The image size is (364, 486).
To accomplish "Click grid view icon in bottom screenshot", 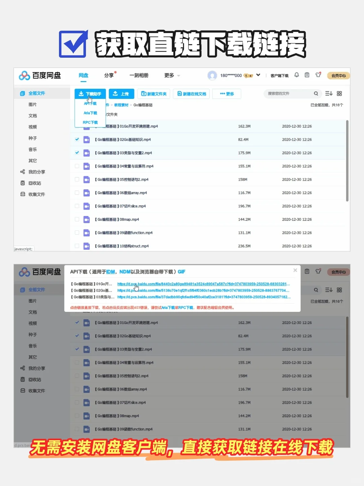I will tap(339, 290).
